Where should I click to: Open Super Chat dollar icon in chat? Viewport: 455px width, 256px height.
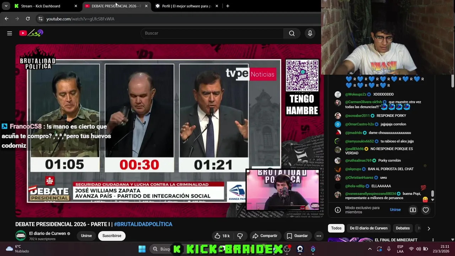tap(413, 210)
